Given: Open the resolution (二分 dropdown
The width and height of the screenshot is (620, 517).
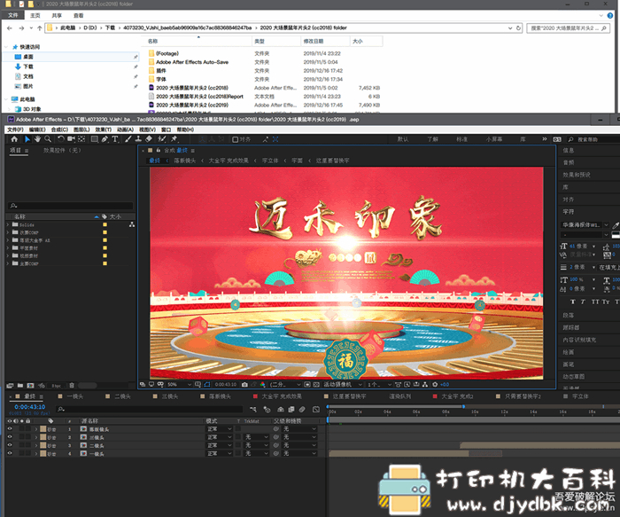Looking at the screenshot, I should pyautogui.click(x=285, y=384).
